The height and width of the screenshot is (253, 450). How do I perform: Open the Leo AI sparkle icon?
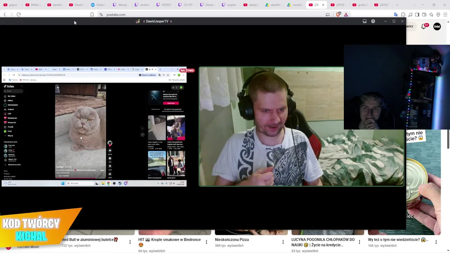click(431, 14)
